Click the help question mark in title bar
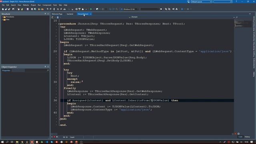The width and height of the screenshot is (256, 144). (x=236, y=2)
